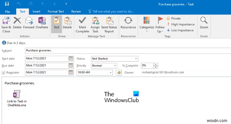Viewport: 231px width, 124px height.
Task: Go to previous item using up arrow
Action: (43, 4)
